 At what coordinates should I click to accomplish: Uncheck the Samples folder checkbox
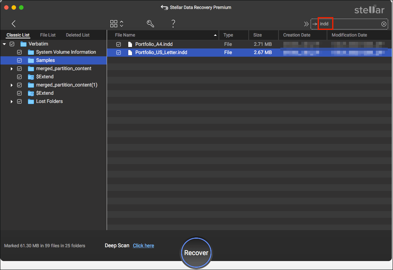tap(19, 60)
